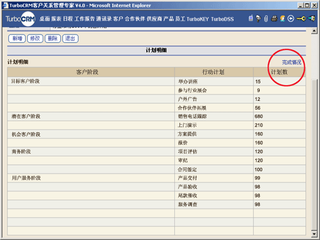
Task: Click the 退出 button
Action: pyautogui.click(x=70, y=38)
